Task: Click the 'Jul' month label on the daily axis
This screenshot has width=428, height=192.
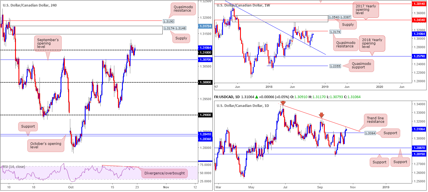Action: (286, 187)
